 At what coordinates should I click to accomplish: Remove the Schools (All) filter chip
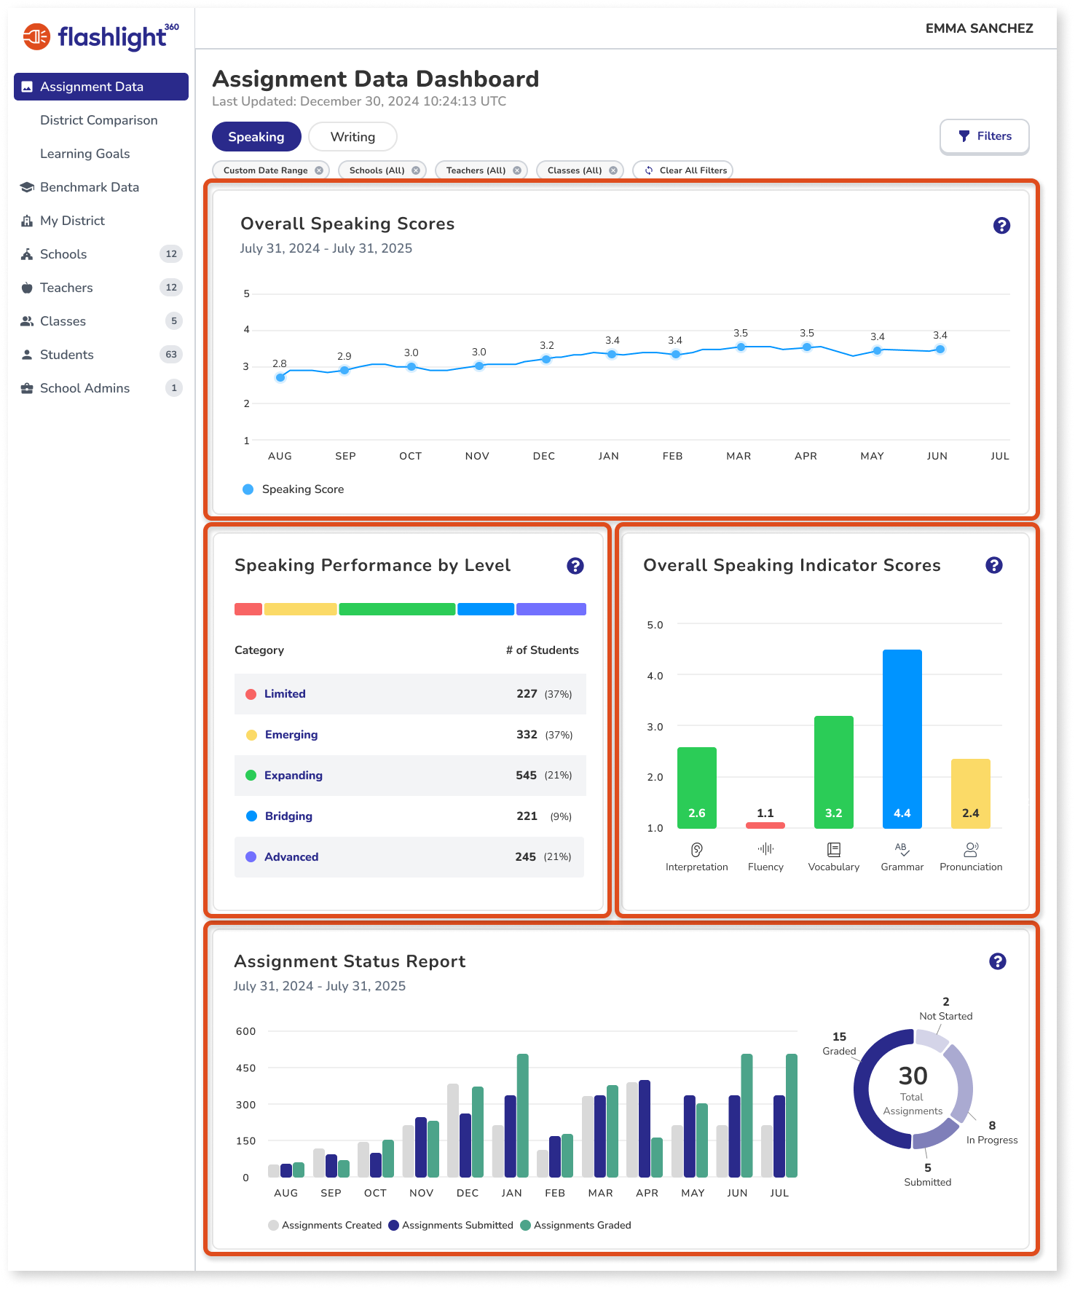pyautogui.click(x=416, y=170)
